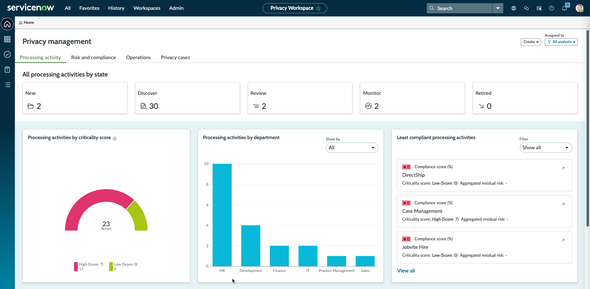The width and height of the screenshot is (590, 289).
Task: Click the HR bar in department chart
Action: point(222,215)
